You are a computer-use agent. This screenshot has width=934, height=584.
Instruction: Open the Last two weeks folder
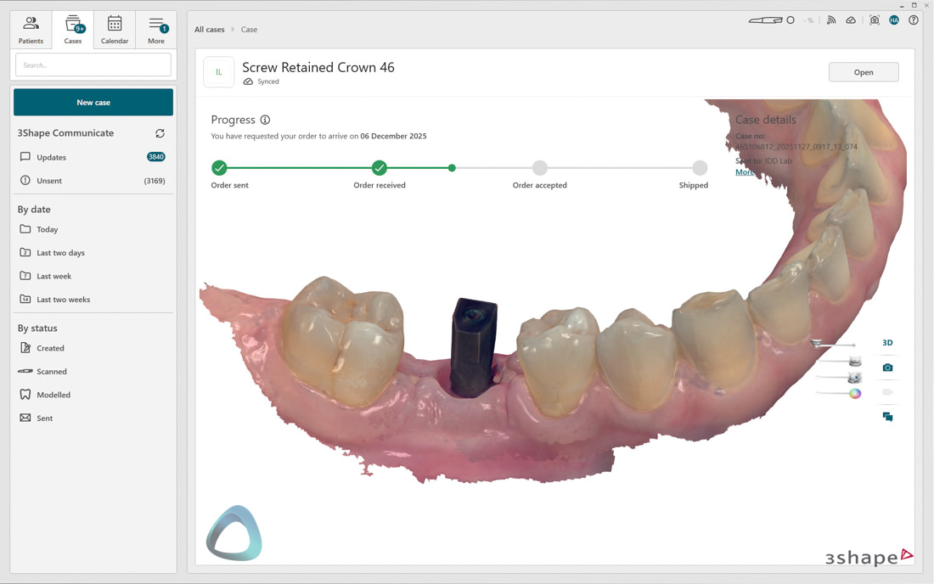click(63, 299)
